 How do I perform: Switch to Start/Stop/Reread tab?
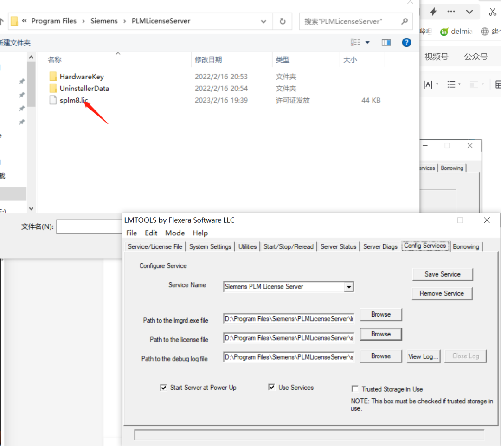coord(289,246)
